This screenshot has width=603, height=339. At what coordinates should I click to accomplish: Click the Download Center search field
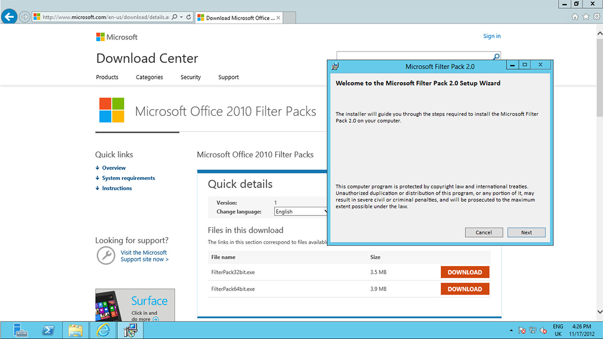coord(414,56)
